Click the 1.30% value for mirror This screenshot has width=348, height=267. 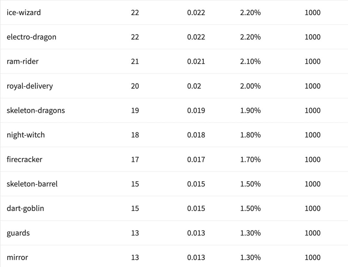click(x=250, y=258)
